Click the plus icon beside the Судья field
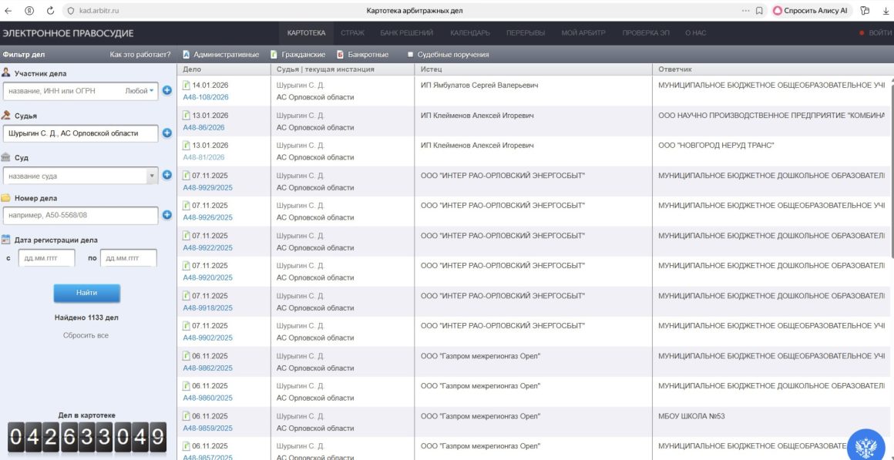The image size is (894, 460). (167, 133)
